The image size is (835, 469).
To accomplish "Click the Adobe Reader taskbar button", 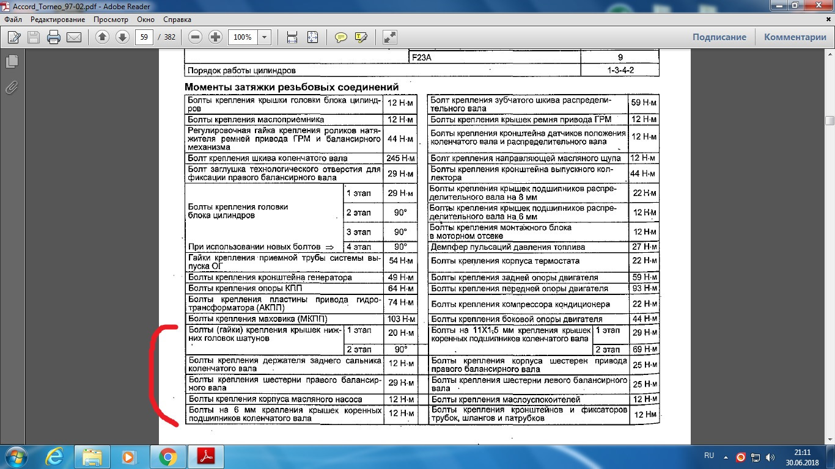I will coord(206,456).
